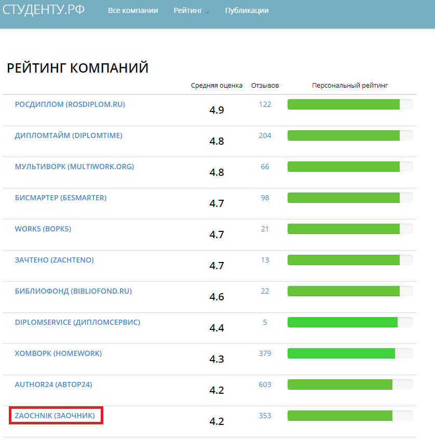Click ХОМВОРК (HOMEWORK) company link

point(58,353)
